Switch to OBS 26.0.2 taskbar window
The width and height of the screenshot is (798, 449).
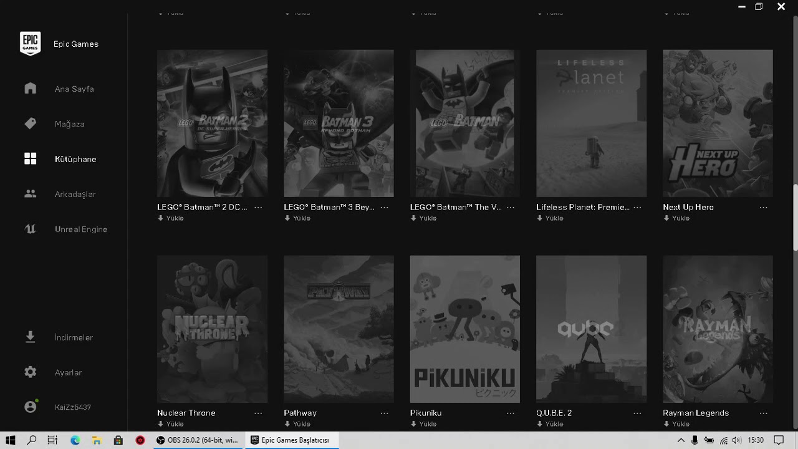click(x=197, y=440)
